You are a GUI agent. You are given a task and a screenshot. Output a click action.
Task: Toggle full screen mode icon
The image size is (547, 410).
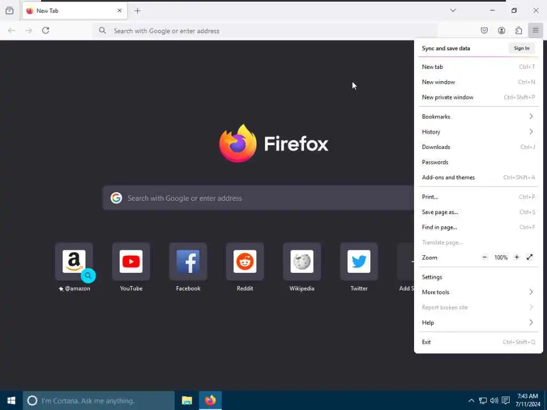pos(529,257)
